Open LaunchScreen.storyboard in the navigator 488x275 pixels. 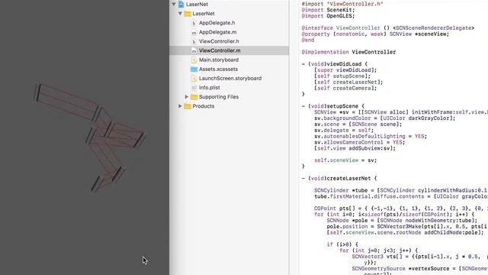pyautogui.click(x=230, y=78)
